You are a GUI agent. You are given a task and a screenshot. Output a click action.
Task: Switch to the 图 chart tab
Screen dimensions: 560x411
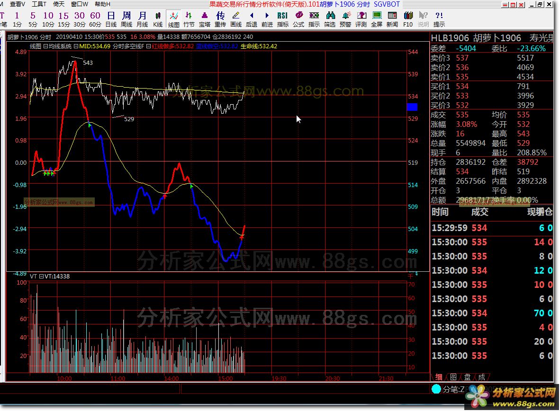click(453, 377)
